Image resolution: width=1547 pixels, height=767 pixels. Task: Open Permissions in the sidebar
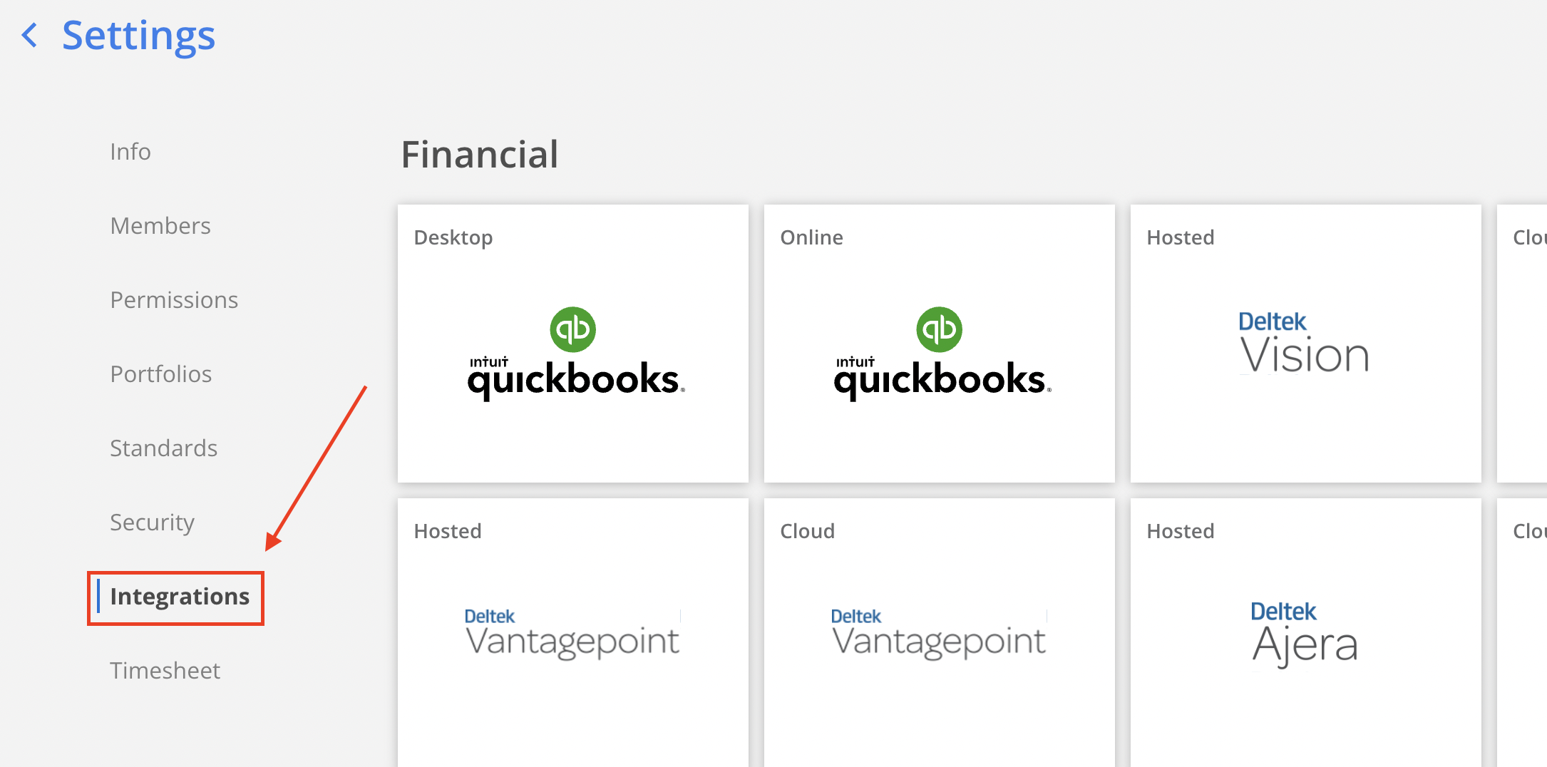tap(174, 300)
